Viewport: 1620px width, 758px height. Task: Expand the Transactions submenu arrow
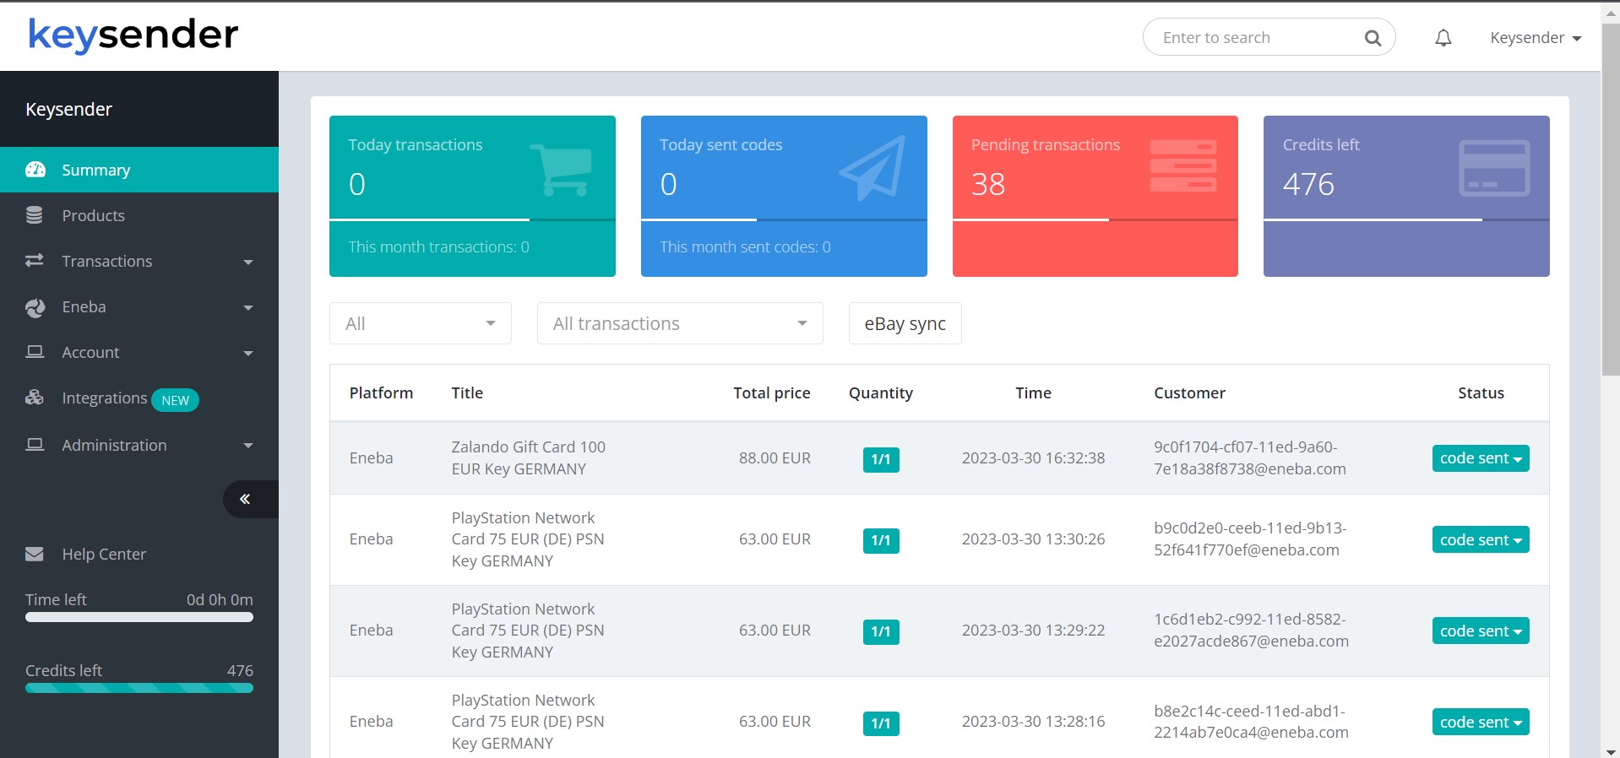click(x=248, y=262)
